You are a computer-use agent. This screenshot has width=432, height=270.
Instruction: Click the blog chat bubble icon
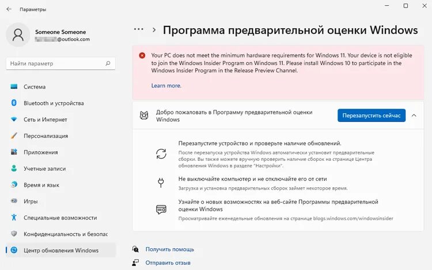[161, 210]
